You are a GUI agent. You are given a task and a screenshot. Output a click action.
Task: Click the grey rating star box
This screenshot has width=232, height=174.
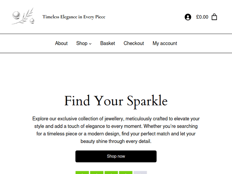[x=140, y=172]
